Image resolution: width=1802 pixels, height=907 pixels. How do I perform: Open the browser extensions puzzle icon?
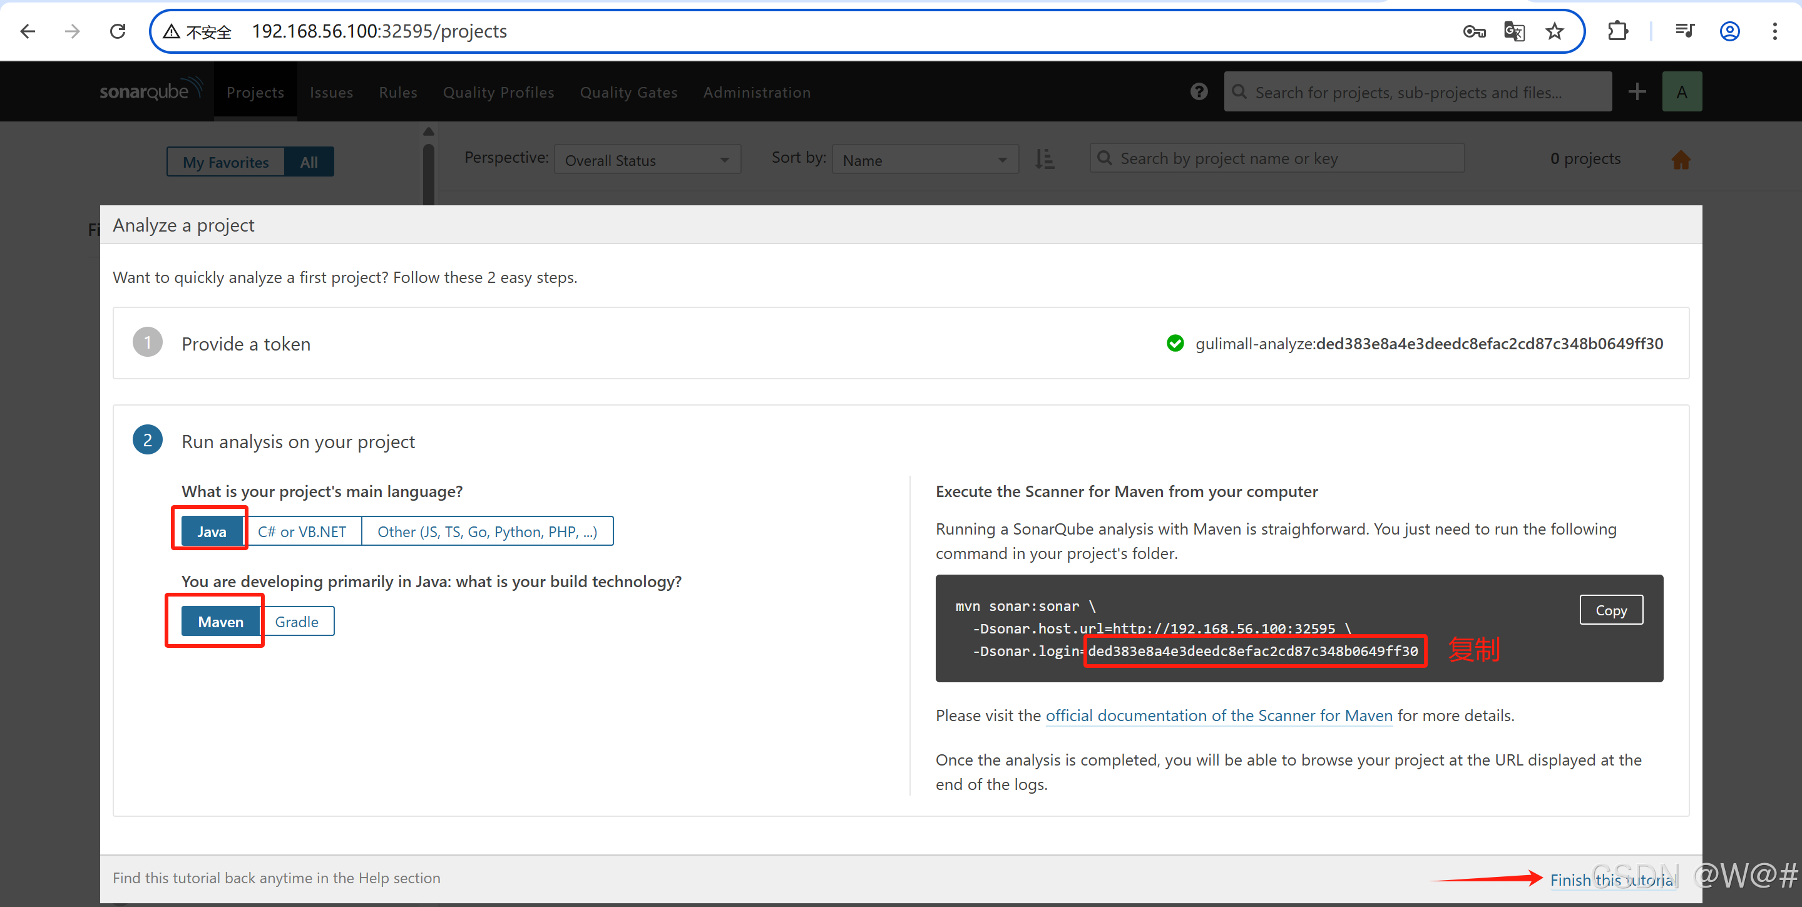click(x=1618, y=31)
